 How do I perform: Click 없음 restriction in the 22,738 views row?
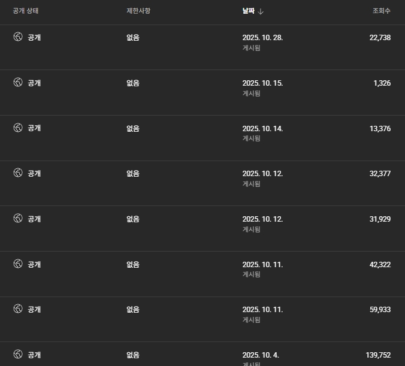click(x=132, y=37)
